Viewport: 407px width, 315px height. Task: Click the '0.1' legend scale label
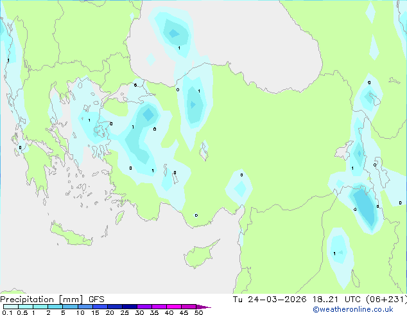pos(7,312)
